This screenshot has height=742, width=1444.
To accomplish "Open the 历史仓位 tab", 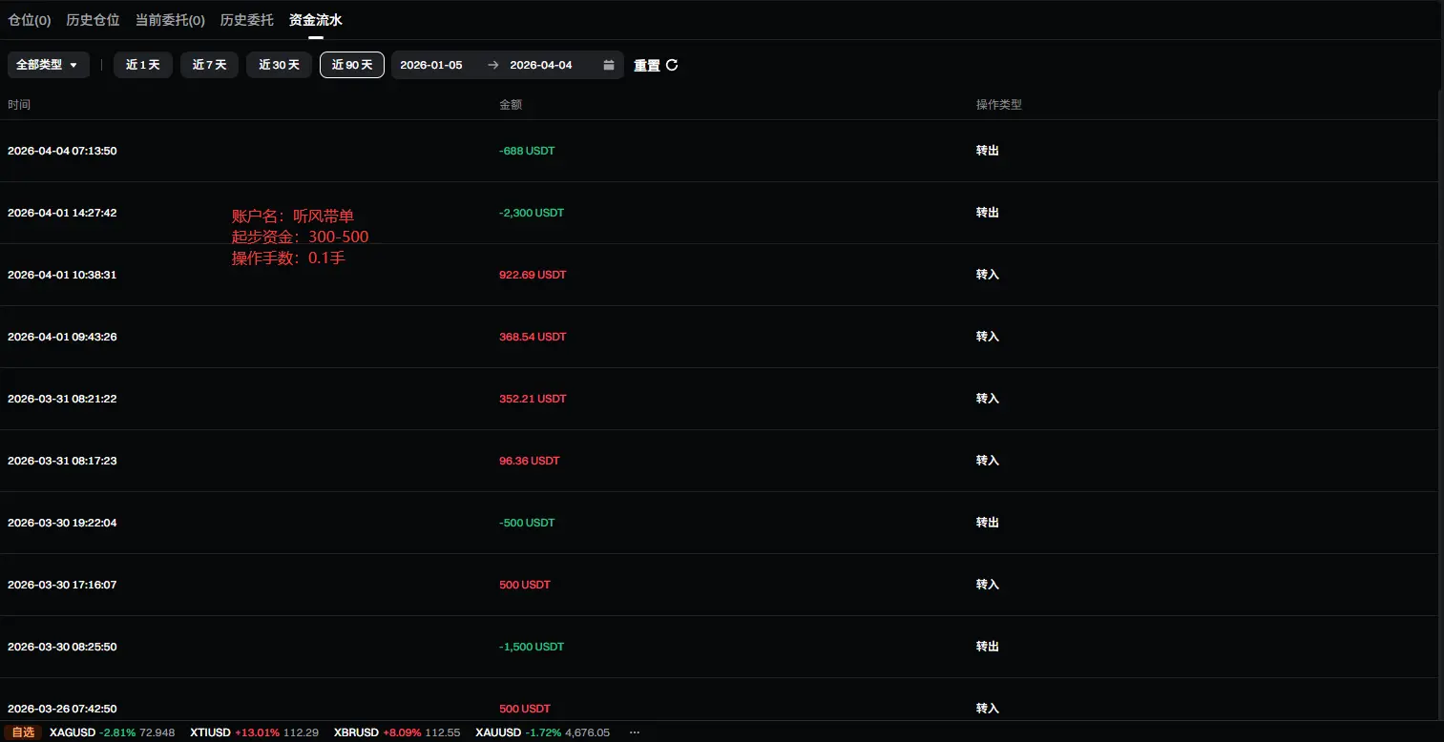I will coord(93,19).
